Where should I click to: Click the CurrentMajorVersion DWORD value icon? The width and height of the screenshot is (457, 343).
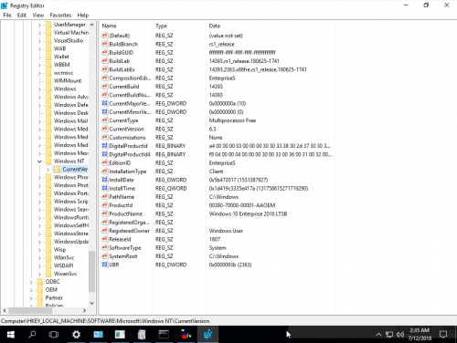click(104, 103)
